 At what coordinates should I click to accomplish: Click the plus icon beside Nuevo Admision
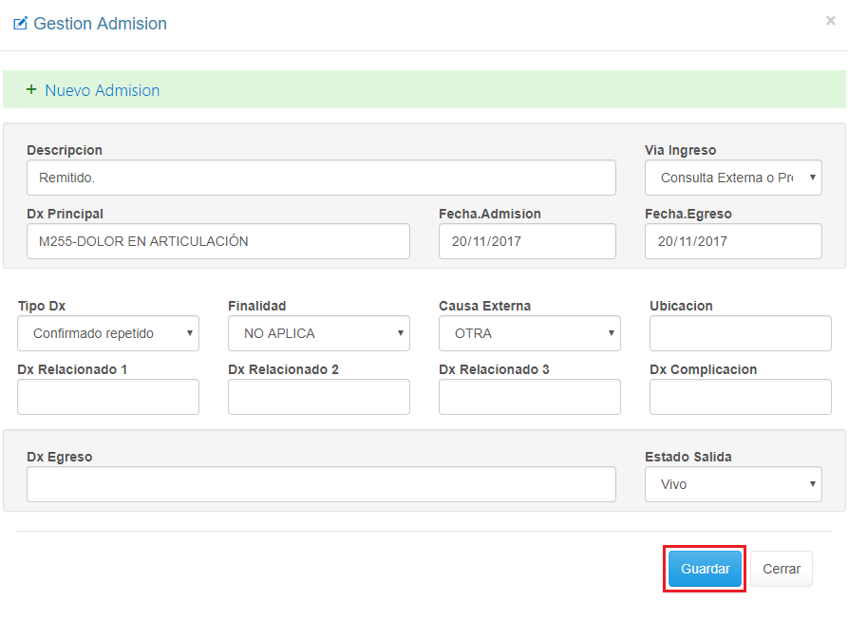(31, 89)
